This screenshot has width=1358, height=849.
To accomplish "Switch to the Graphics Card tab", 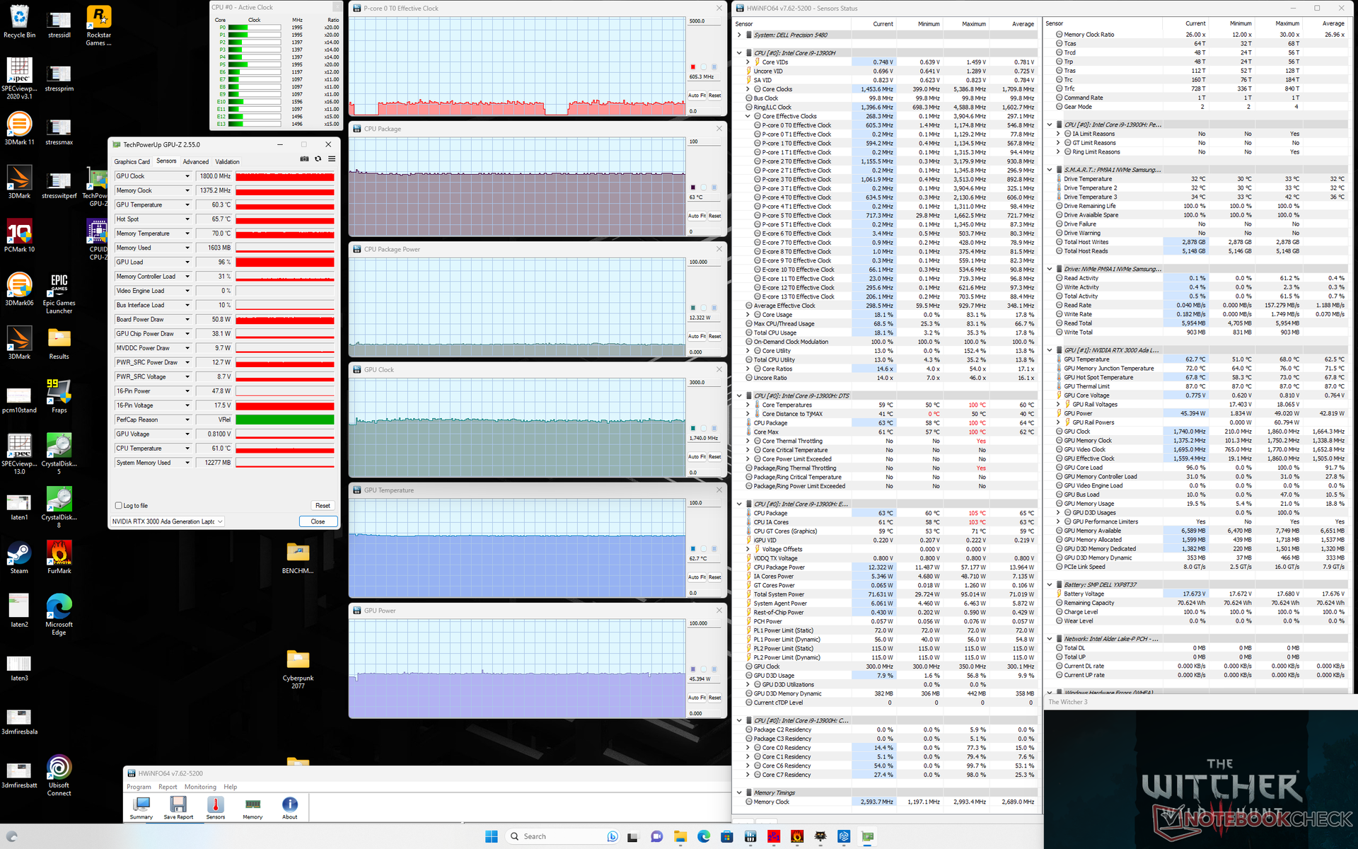I will 132,162.
